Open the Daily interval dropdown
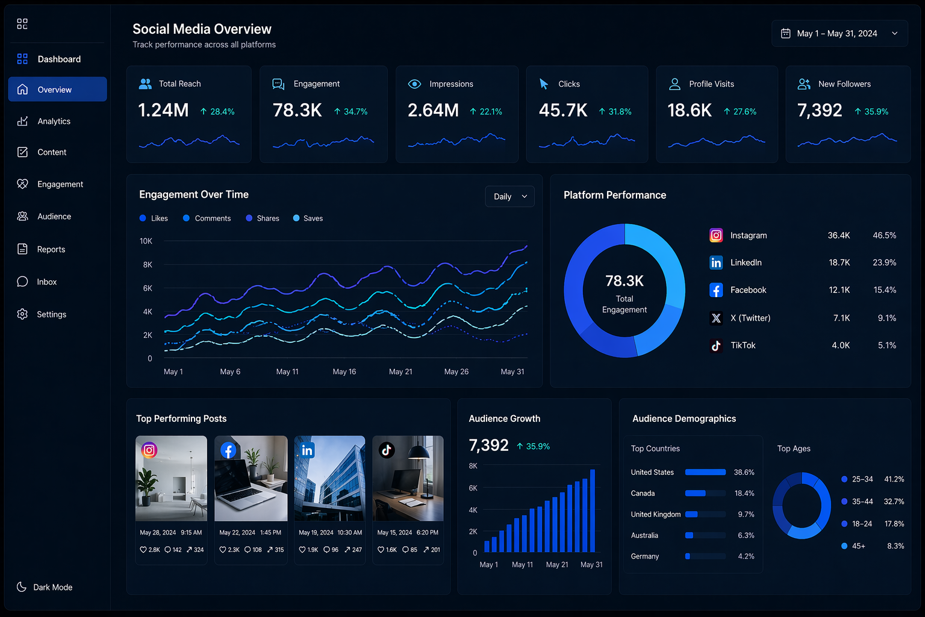Viewport: 925px width, 617px height. coord(509,196)
